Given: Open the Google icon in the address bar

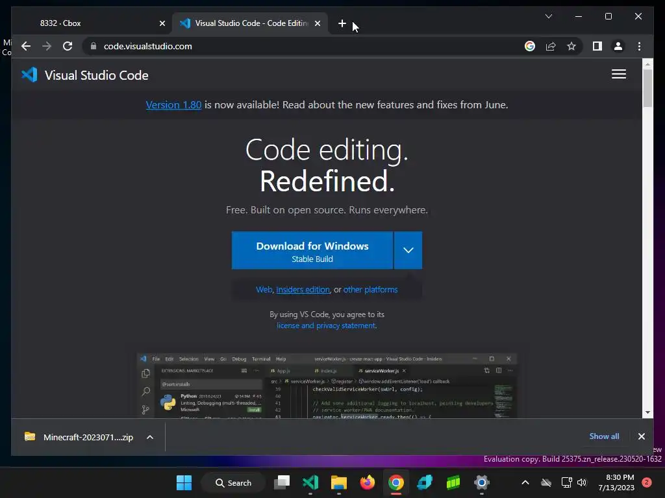Looking at the screenshot, I should [530, 46].
